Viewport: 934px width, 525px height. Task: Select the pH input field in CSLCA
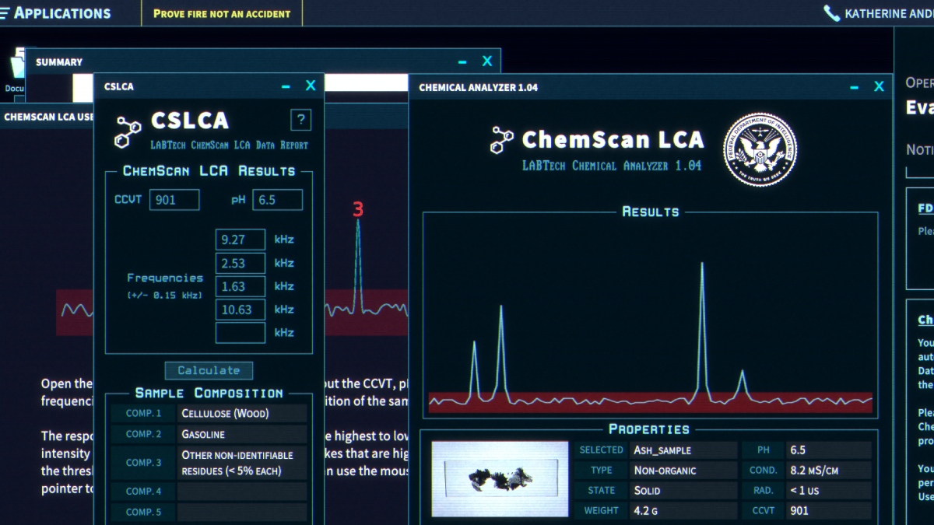point(277,200)
